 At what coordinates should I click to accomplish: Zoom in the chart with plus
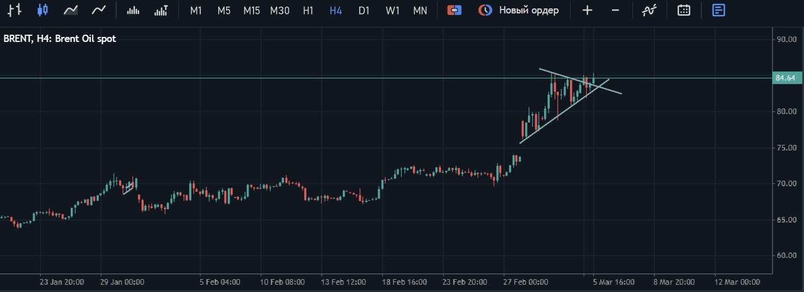click(x=587, y=10)
